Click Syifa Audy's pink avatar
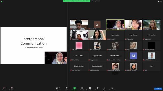 [79, 45]
